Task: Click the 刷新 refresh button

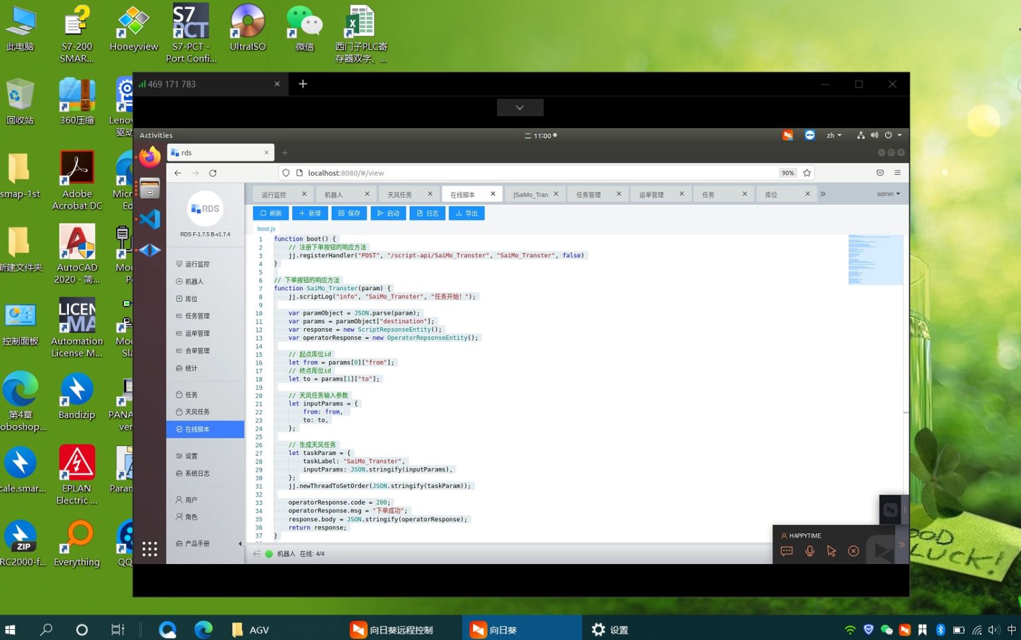Action: pos(271,213)
